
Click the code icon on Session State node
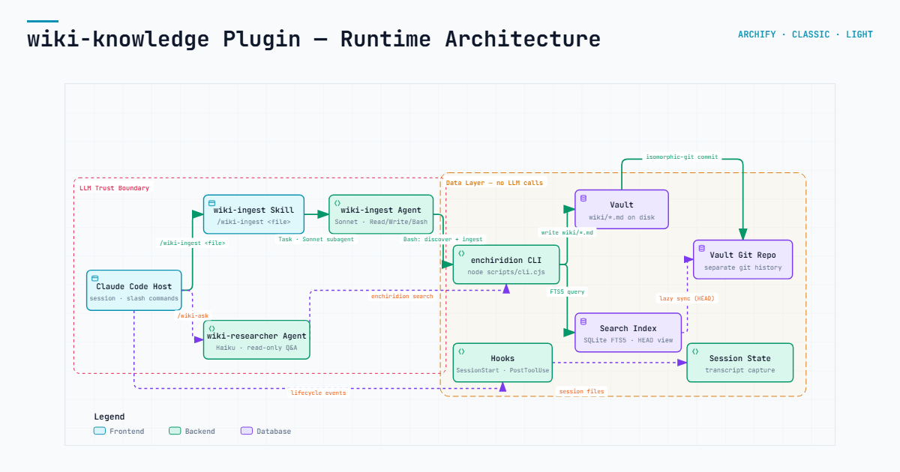click(695, 351)
